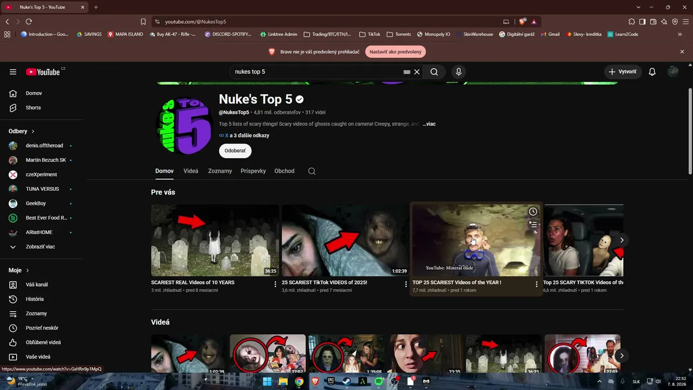Open the Príspevky tab
Viewport: 693px width, 390px height.
[253, 171]
